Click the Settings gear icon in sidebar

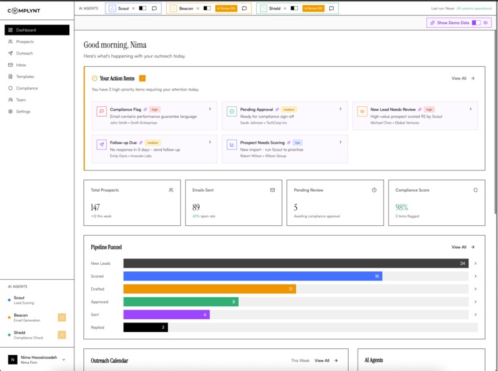click(x=10, y=111)
